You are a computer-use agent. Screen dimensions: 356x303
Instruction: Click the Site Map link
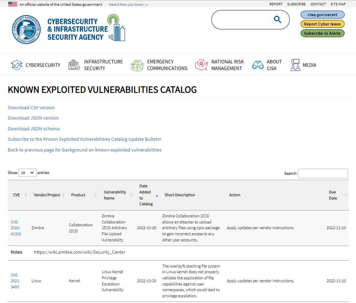click(338, 4)
